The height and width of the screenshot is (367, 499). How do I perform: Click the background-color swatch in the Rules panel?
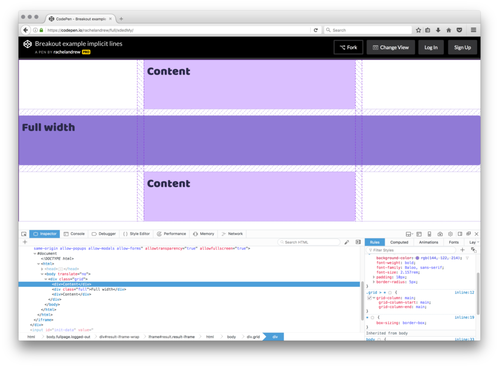pos(417,258)
